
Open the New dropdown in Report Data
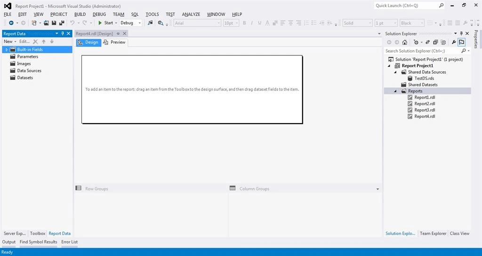coord(10,41)
